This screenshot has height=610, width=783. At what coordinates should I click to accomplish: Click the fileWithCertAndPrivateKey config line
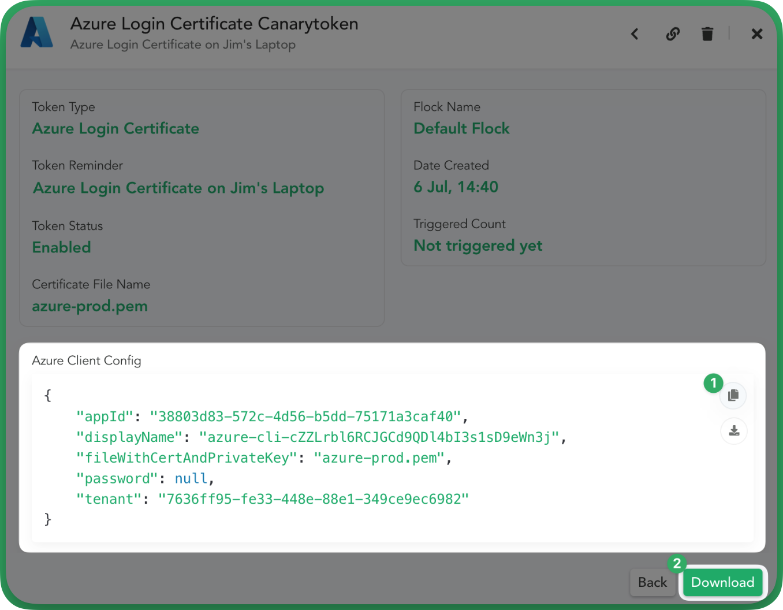click(264, 458)
